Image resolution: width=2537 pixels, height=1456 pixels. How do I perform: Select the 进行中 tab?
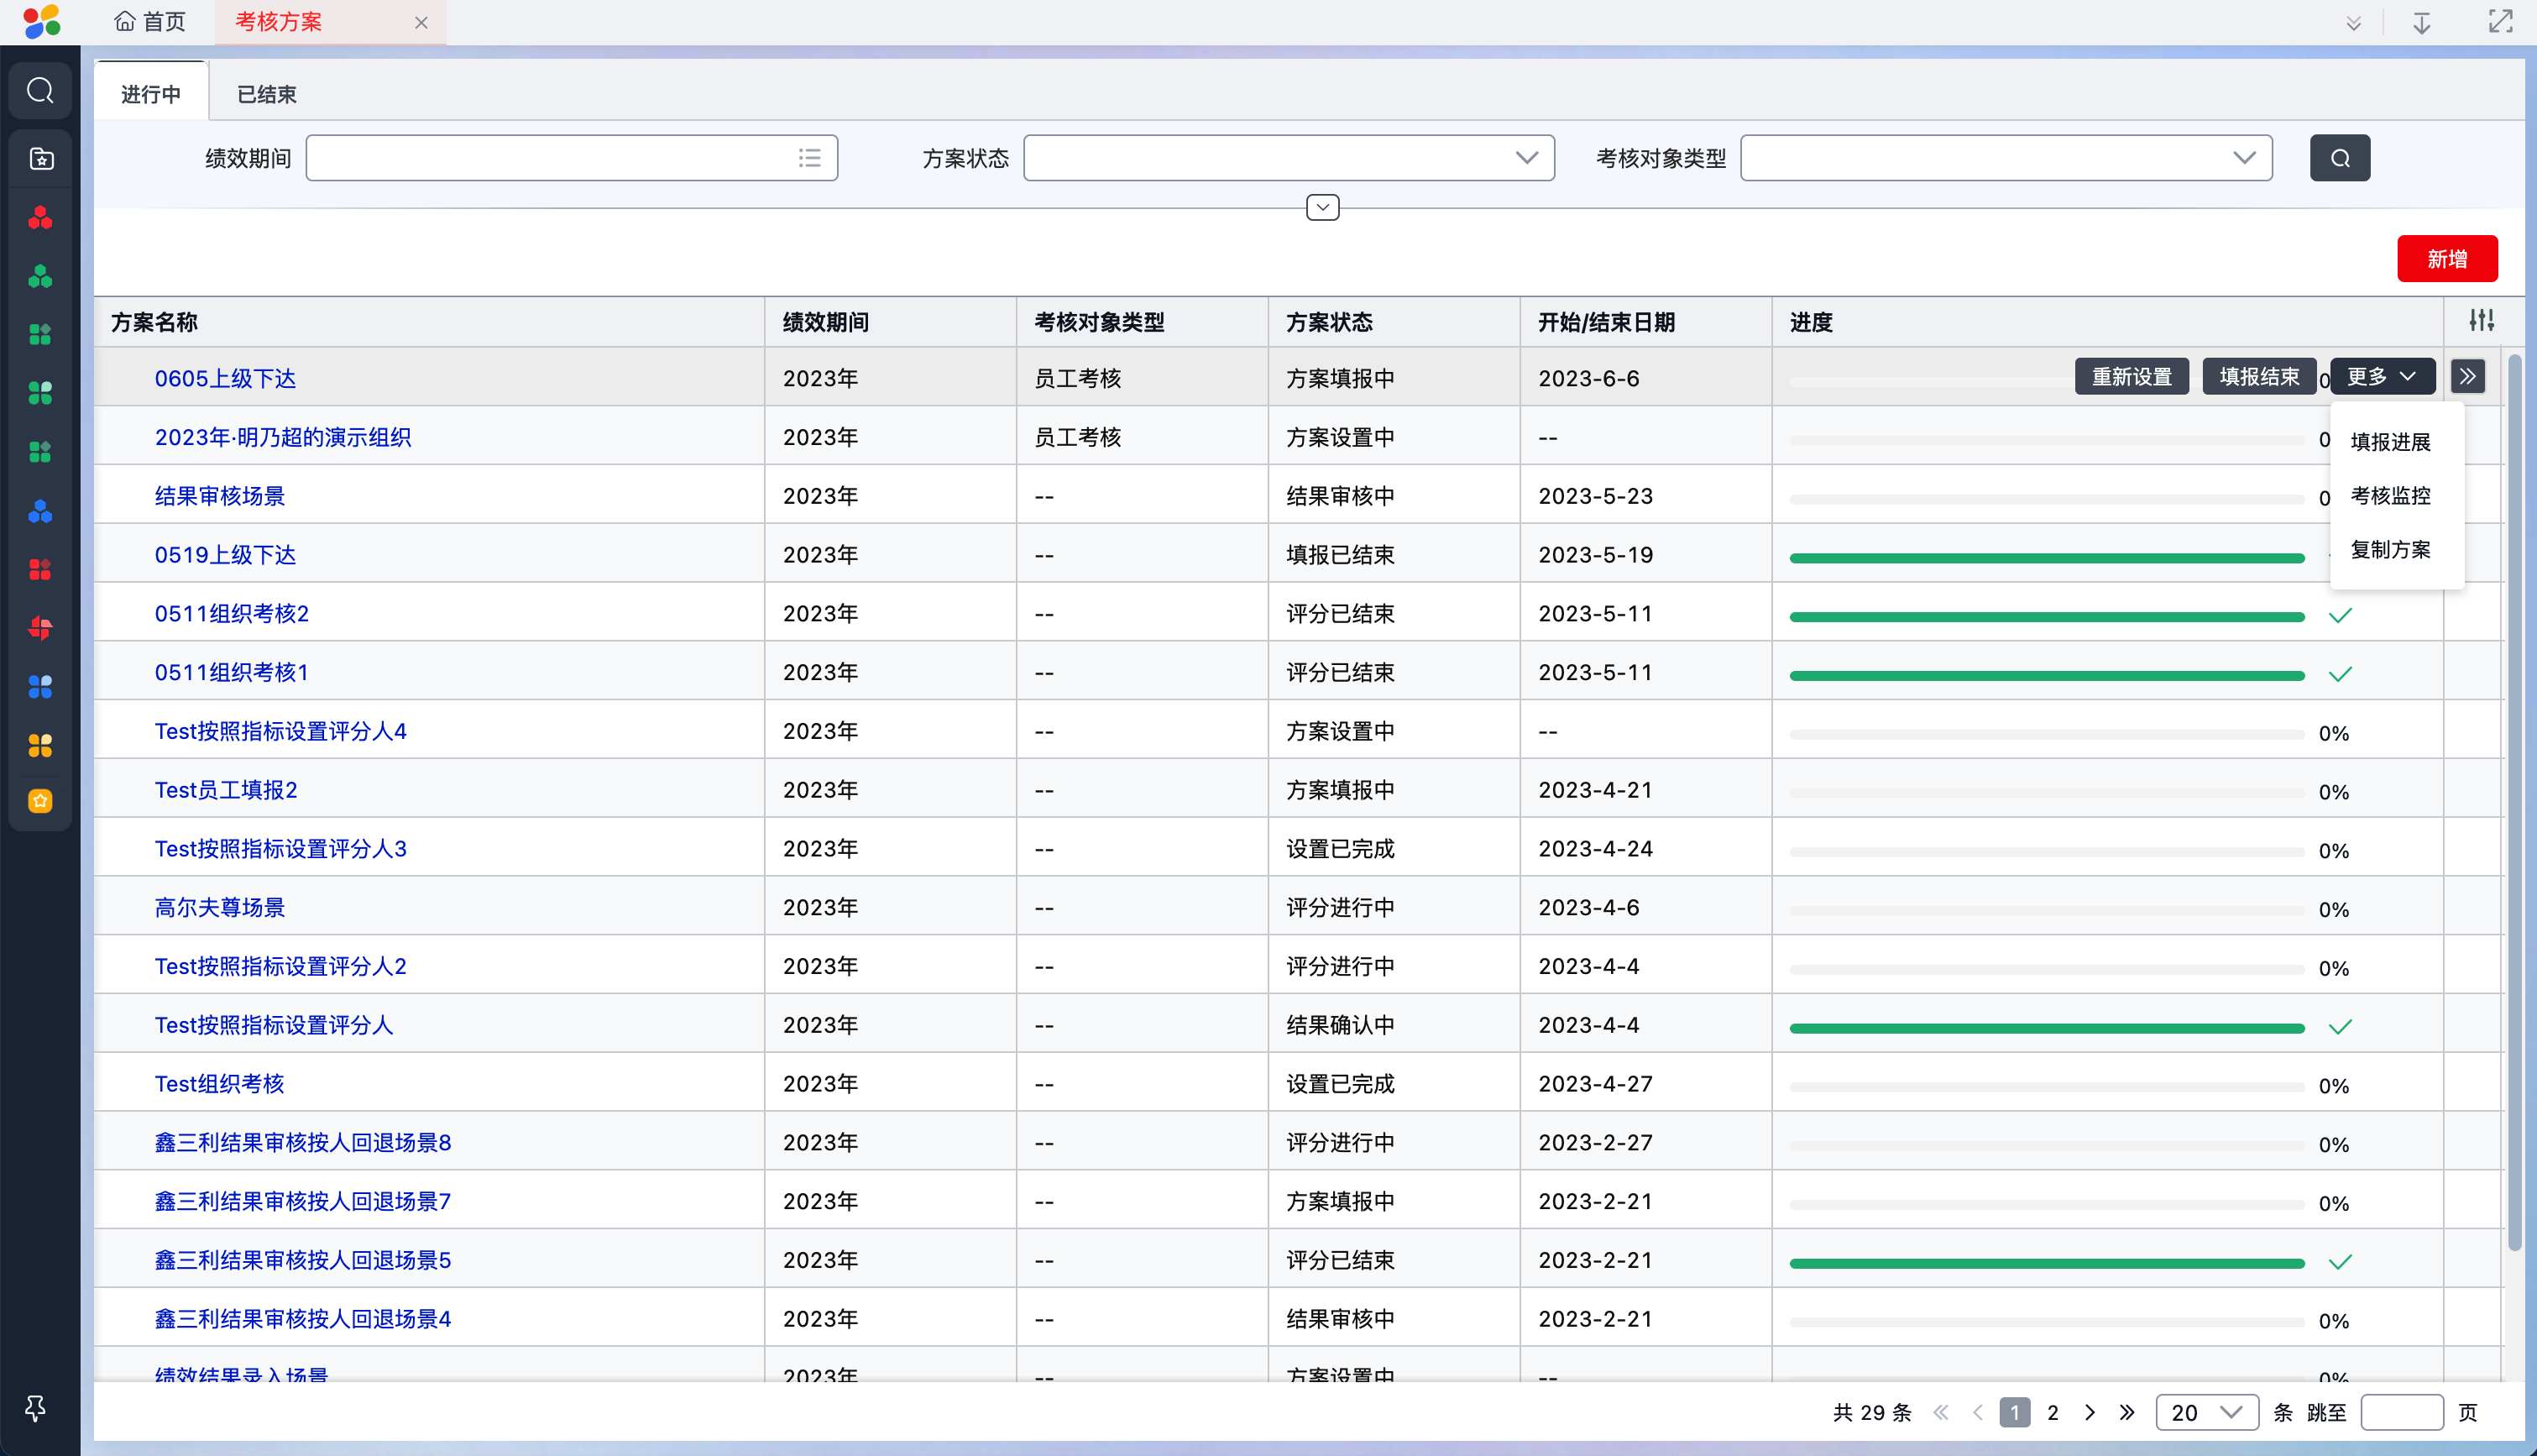coord(151,94)
